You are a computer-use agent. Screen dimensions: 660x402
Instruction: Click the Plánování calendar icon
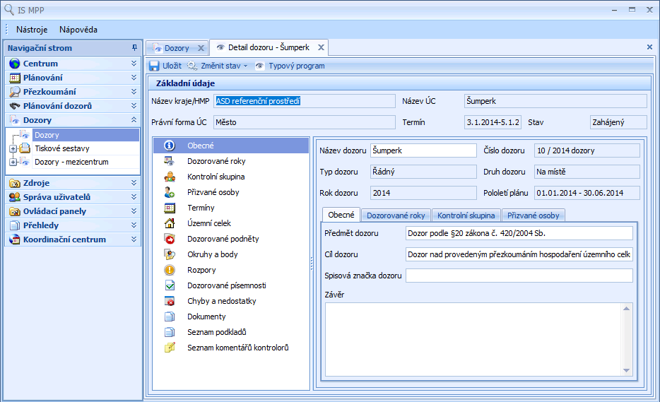click(15, 78)
